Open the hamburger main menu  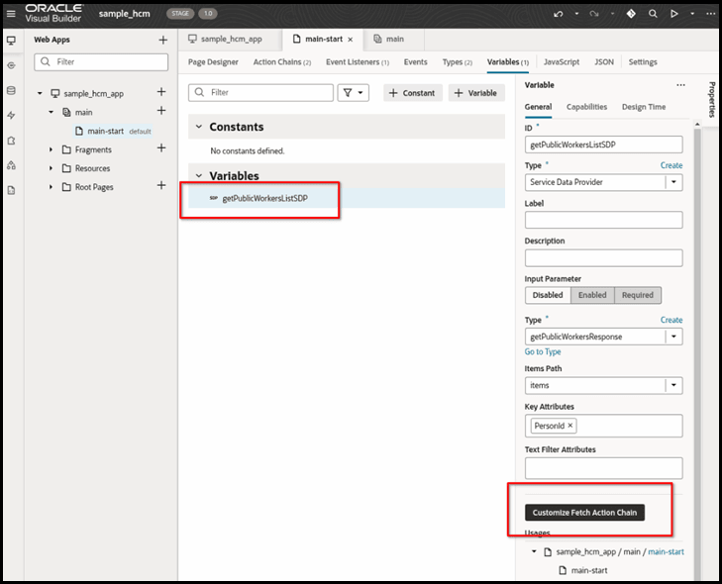(x=11, y=14)
